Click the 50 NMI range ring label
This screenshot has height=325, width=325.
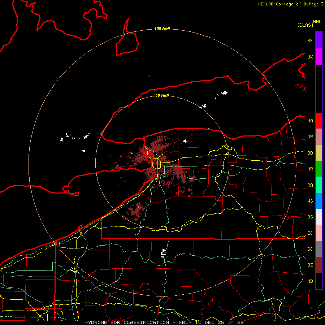pos(162,95)
